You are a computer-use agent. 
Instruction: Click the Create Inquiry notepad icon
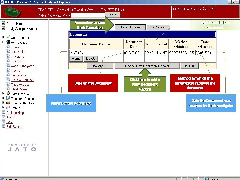3,23
